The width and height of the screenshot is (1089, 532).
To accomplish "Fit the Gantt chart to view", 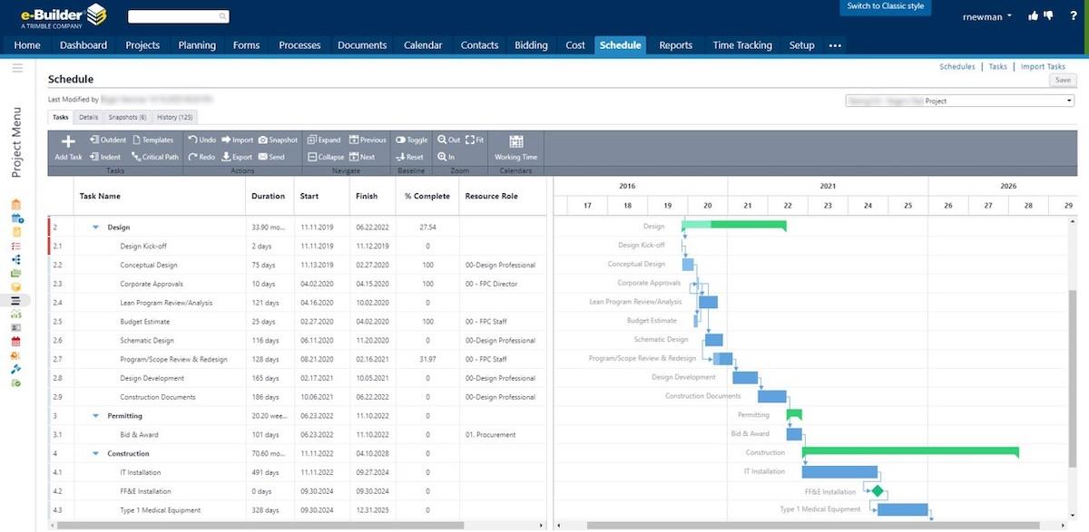I will click(x=475, y=140).
